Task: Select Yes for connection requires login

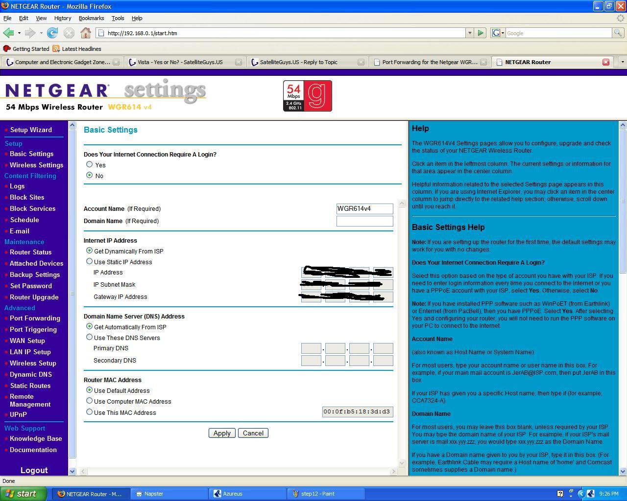Action: coord(89,164)
